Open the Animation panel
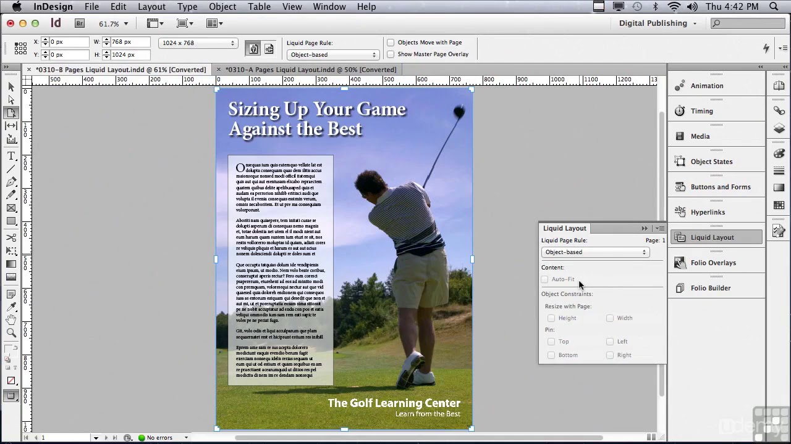Viewport: 791px width, 444px height. pyautogui.click(x=717, y=86)
